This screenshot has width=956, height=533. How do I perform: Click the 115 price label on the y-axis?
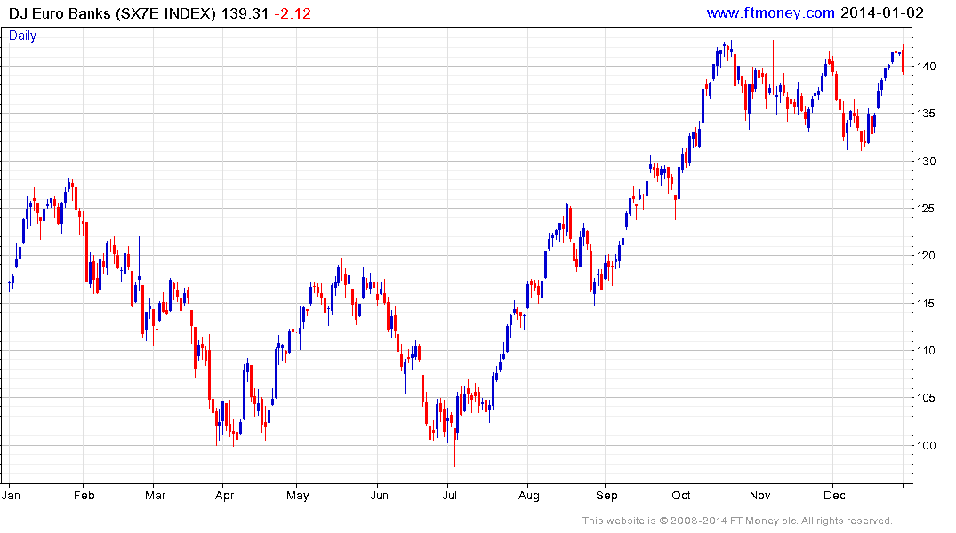click(926, 303)
